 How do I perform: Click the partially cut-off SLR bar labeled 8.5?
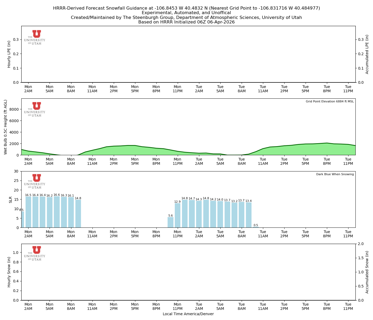tap(23, 219)
